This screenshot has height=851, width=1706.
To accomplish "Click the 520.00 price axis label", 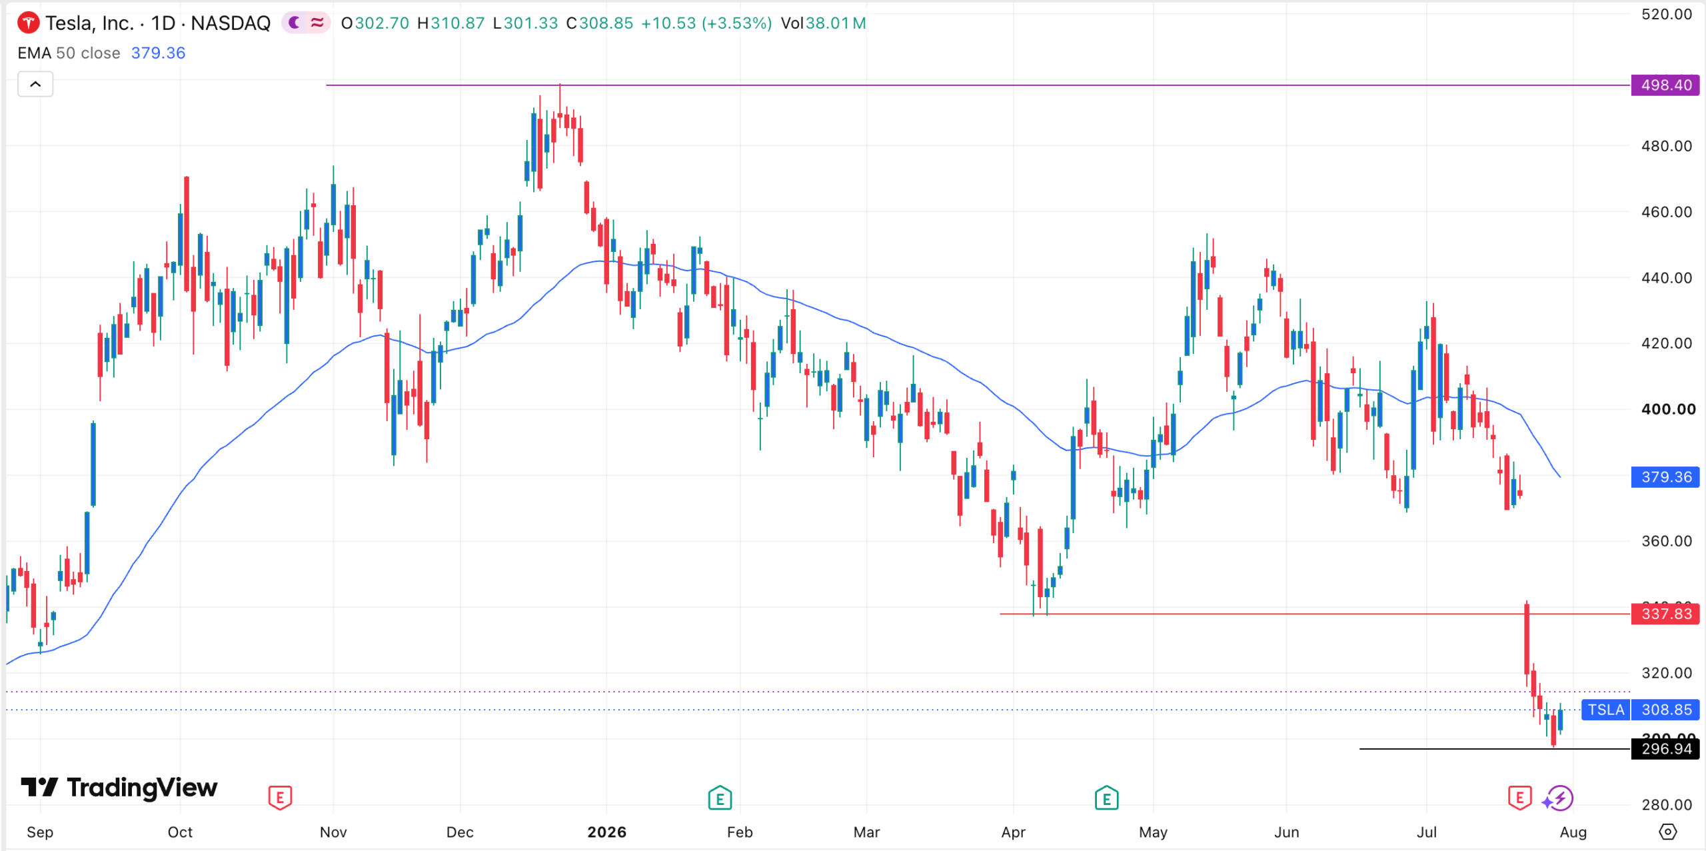I will [1667, 15].
